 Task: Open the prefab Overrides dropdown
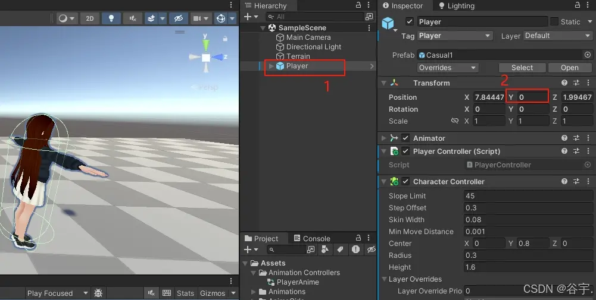click(x=448, y=68)
